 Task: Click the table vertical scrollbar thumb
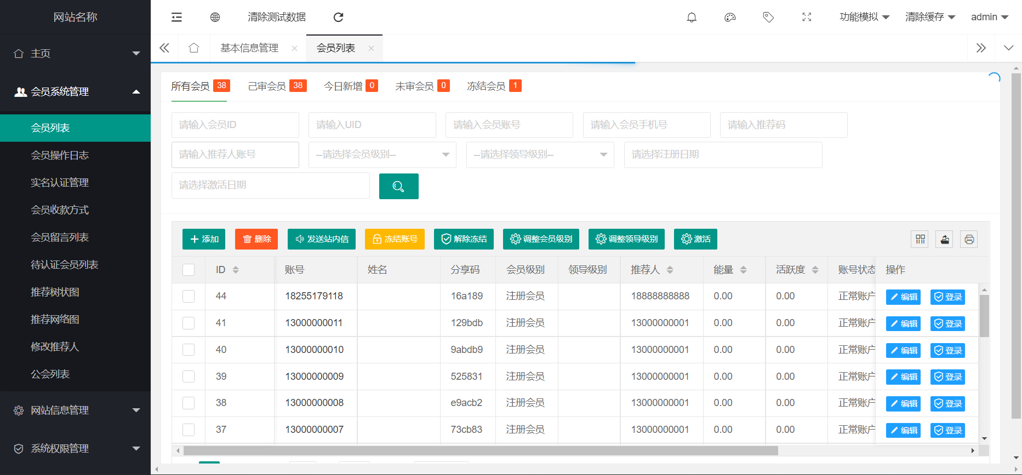[984, 316]
